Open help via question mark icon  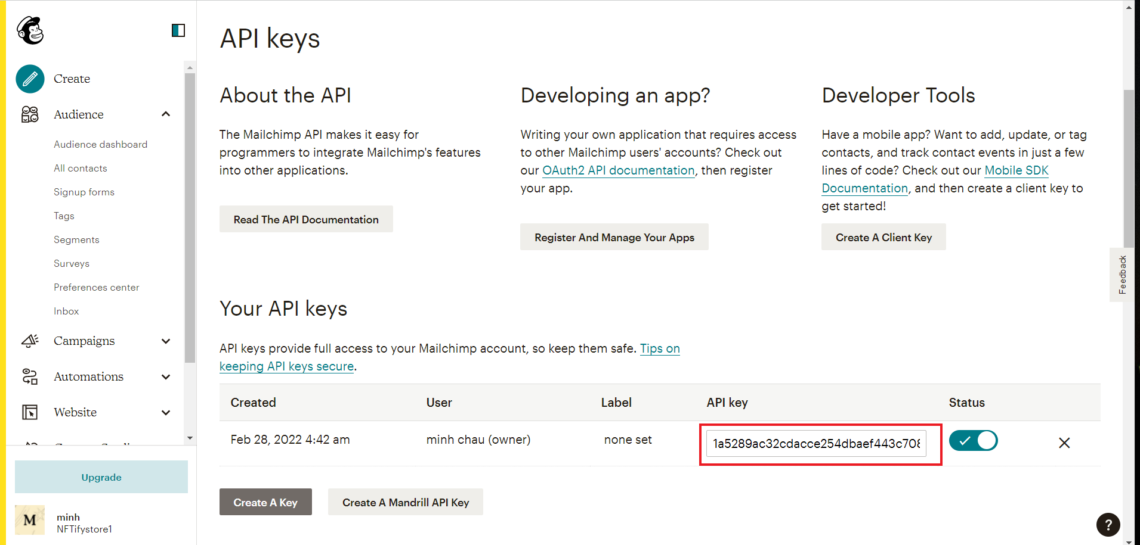[1108, 525]
